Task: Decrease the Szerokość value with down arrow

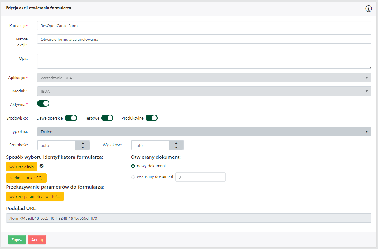Action: pos(83,148)
